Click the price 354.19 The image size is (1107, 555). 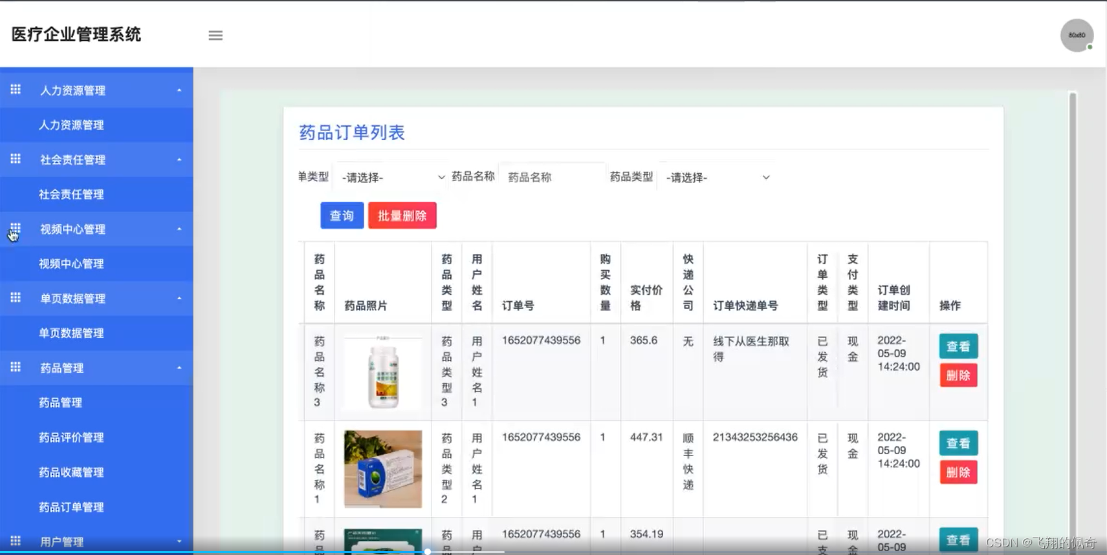646,534
